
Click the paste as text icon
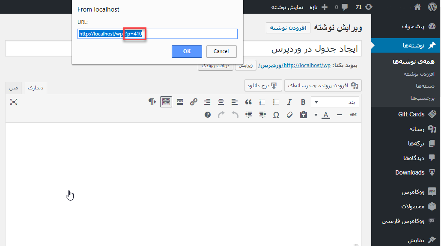pos(303,115)
